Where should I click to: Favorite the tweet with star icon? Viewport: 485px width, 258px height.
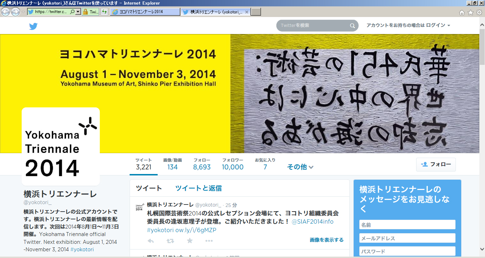tap(190, 241)
